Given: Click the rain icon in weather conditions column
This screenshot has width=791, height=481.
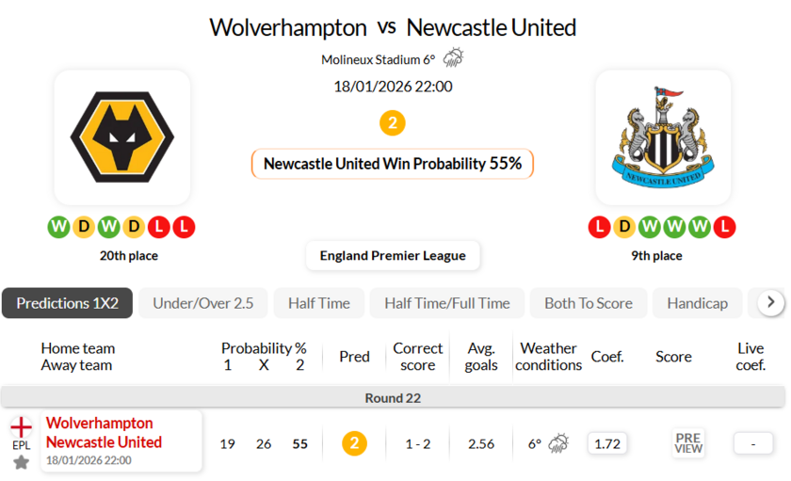Looking at the screenshot, I should coord(558,443).
